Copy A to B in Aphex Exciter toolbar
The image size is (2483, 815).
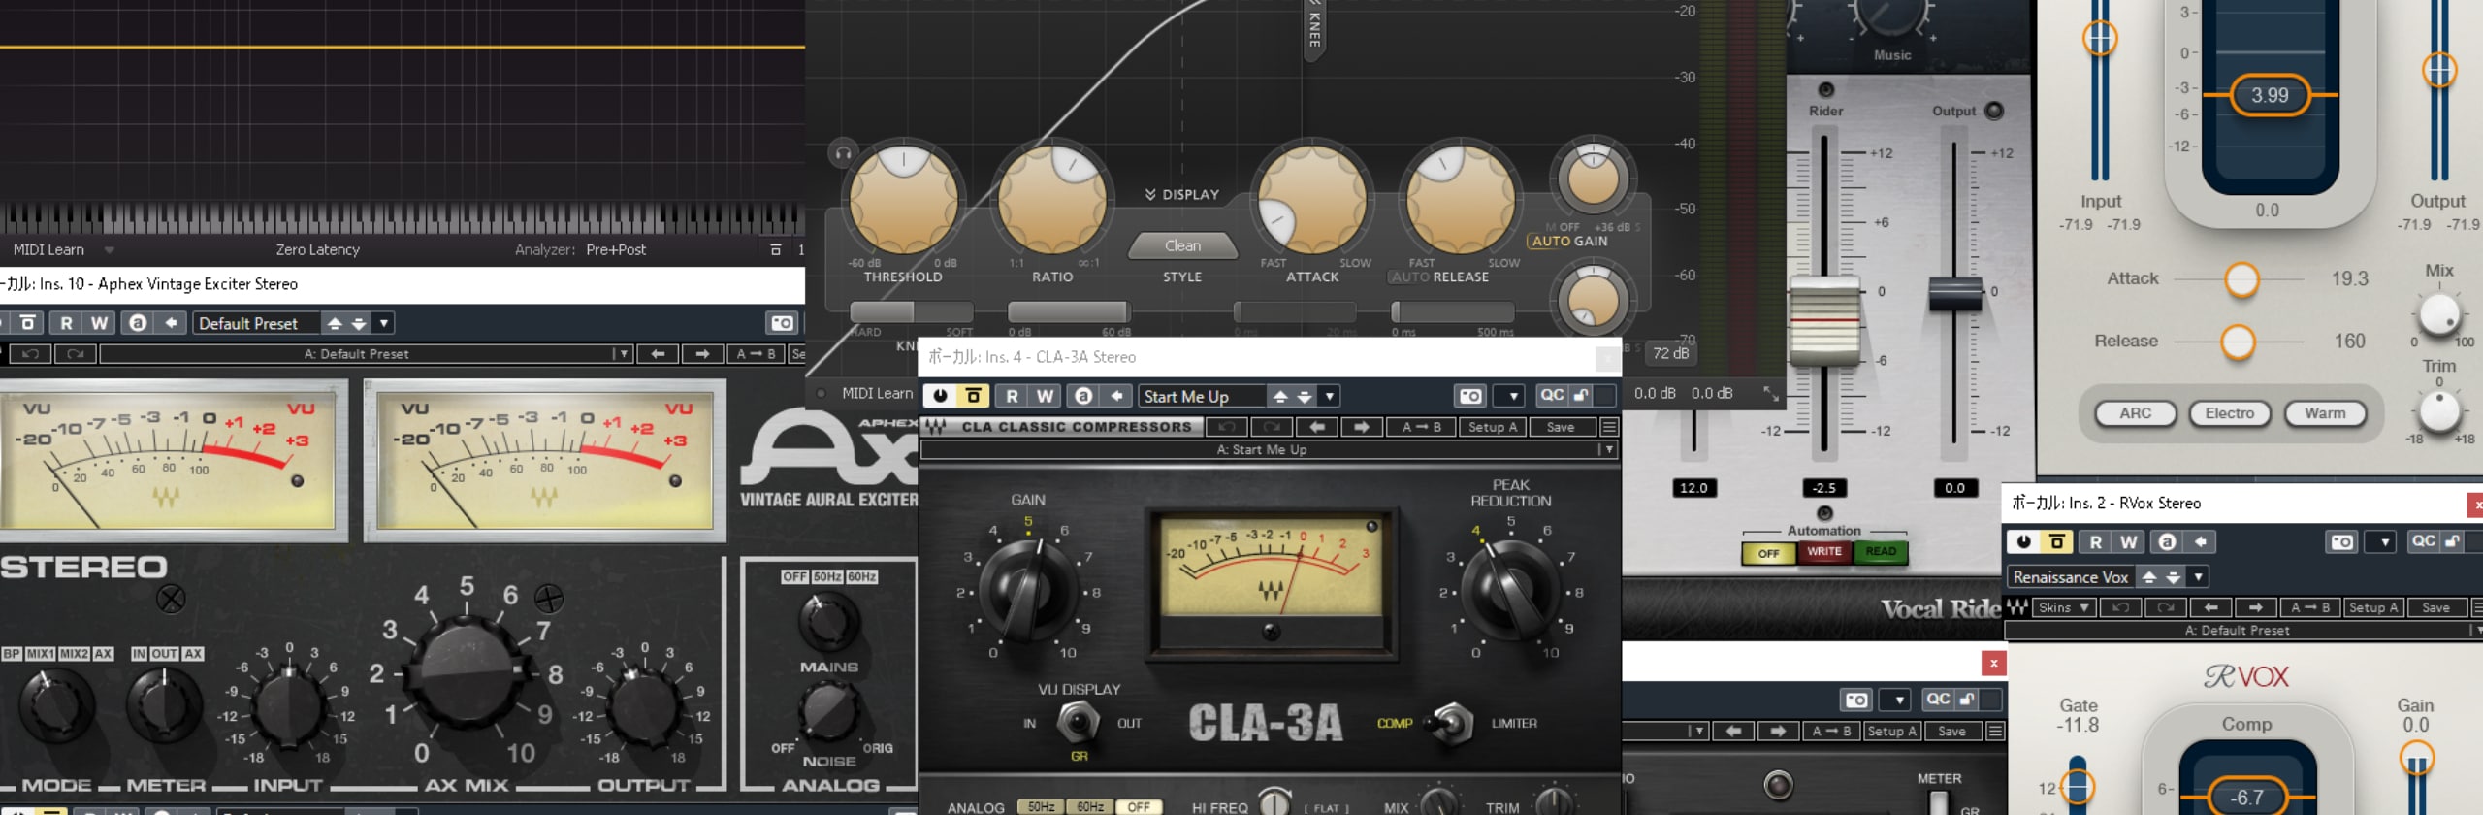click(757, 354)
